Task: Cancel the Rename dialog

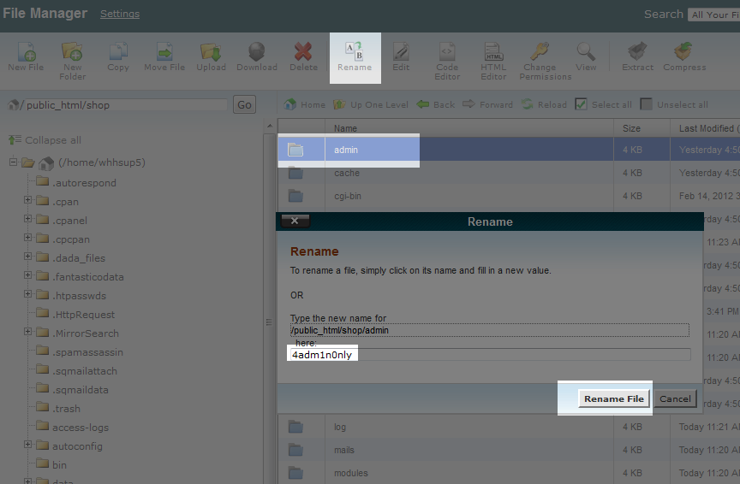Action: [x=675, y=398]
